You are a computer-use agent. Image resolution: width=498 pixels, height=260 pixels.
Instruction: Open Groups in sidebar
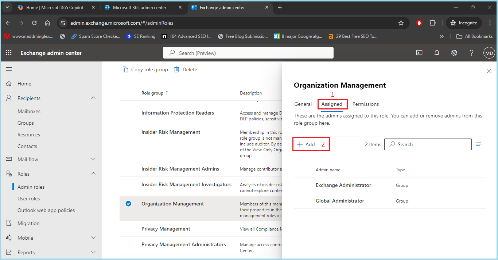coord(26,123)
